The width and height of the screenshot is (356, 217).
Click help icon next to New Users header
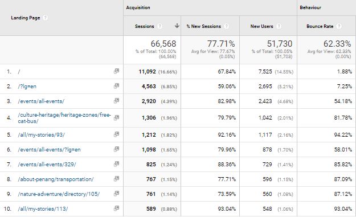tap(279, 26)
